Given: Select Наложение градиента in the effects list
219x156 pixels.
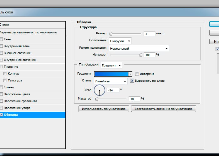Looking at the screenshot, I should (20, 101).
